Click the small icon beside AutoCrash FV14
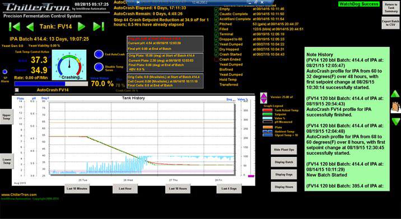 17,90
